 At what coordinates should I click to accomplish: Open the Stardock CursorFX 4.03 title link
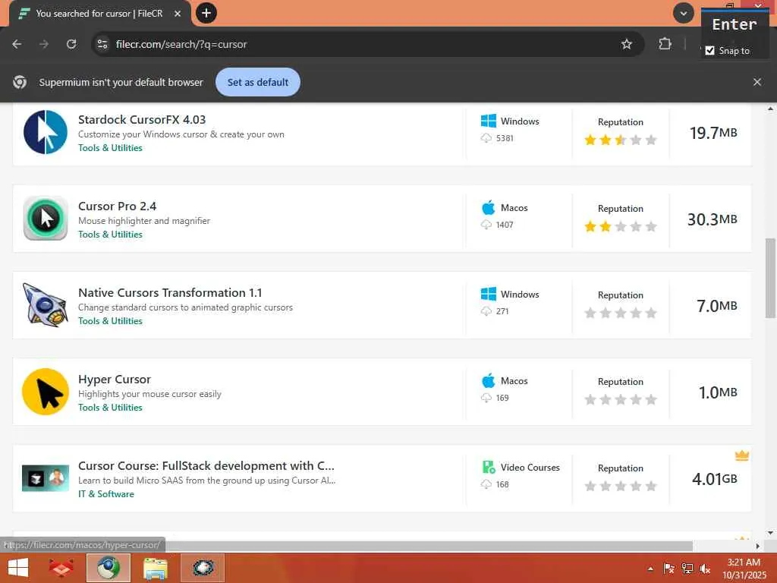pyautogui.click(x=142, y=119)
